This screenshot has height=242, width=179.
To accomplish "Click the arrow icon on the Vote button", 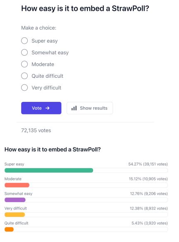I will [x=48, y=108].
